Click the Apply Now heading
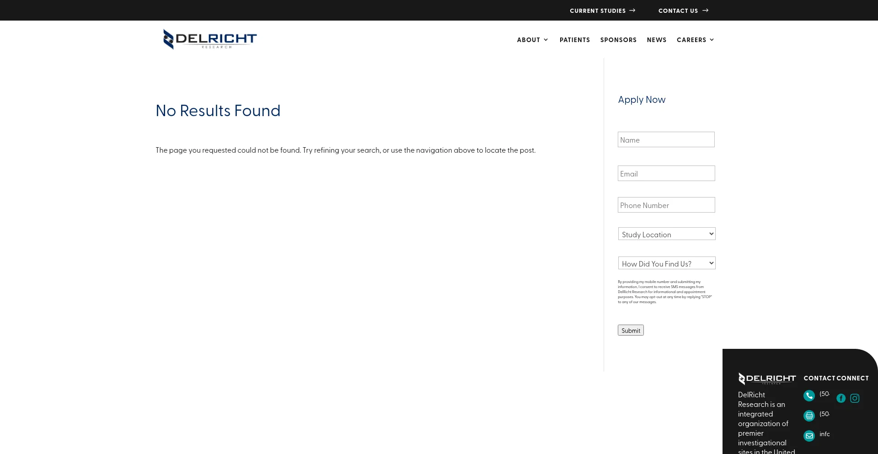Viewport: 878px width, 454px height. click(x=642, y=100)
